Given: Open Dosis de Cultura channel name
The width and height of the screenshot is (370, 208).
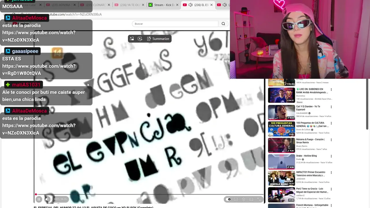Looking at the screenshot, I should coord(304,130).
